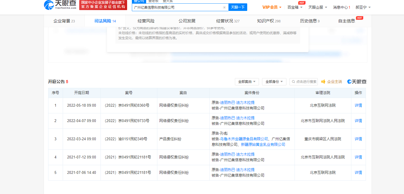Screen dimensions: 404x194
Task: Select the 查老板 search tab
Action: (x=153, y=1)
